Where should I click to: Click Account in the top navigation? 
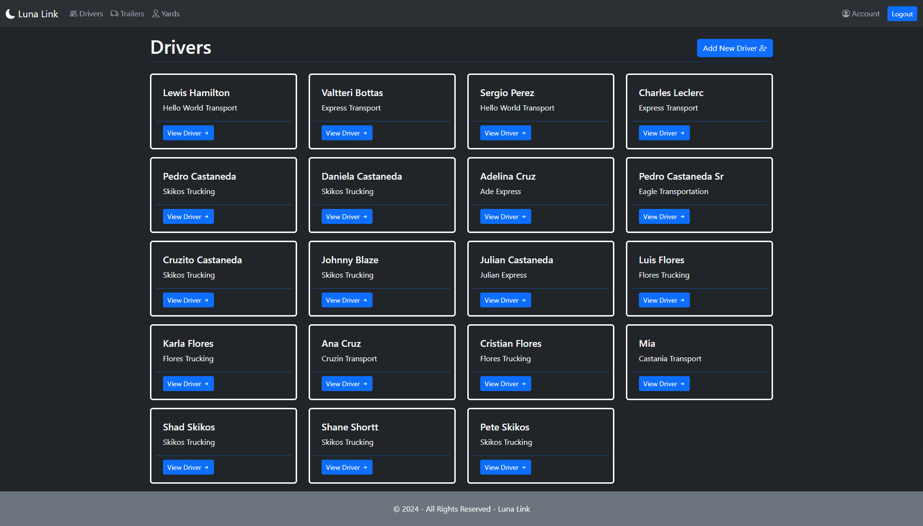pyautogui.click(x=860, y=13)
